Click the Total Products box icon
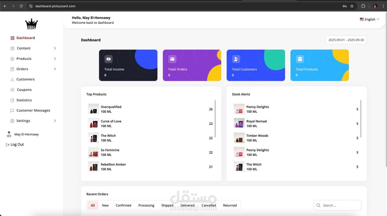This screenshot has height=216, width=387. click(x=300, y=59)
